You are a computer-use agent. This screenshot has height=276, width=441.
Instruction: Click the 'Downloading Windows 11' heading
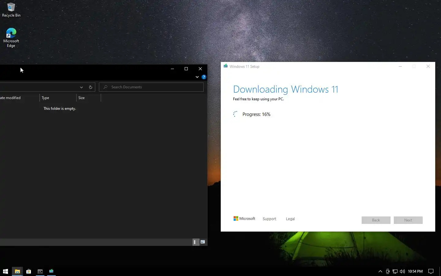click(285, 89)
